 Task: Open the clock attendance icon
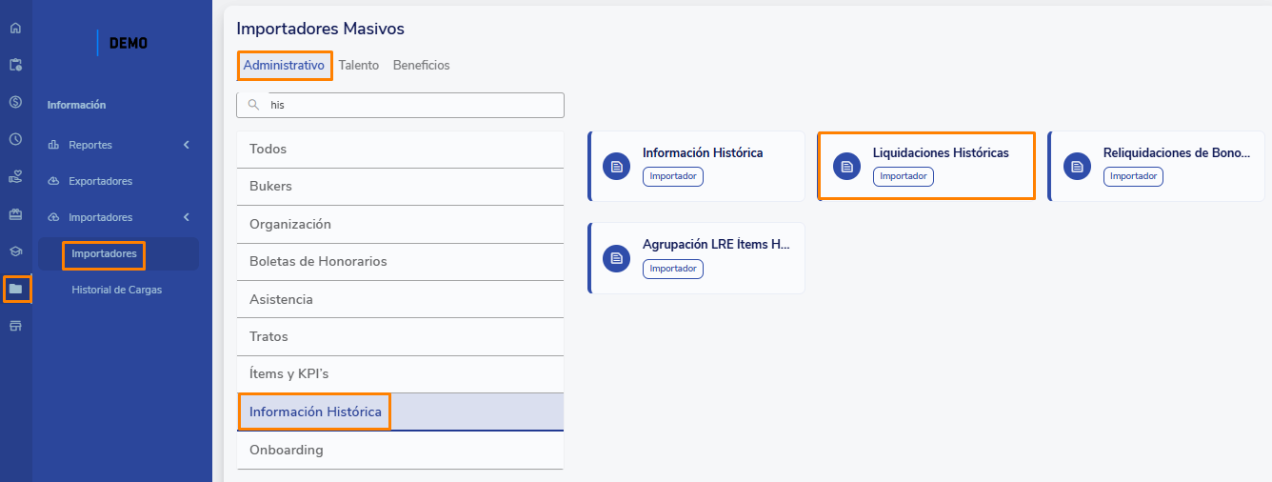pos(15,139)
